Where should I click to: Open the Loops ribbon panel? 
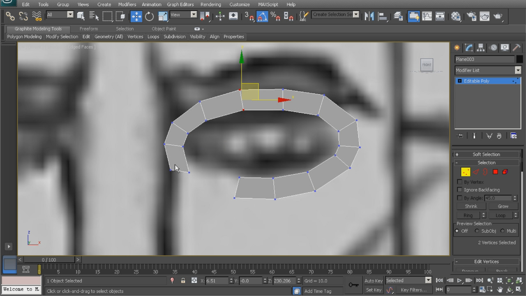[153, 37]
